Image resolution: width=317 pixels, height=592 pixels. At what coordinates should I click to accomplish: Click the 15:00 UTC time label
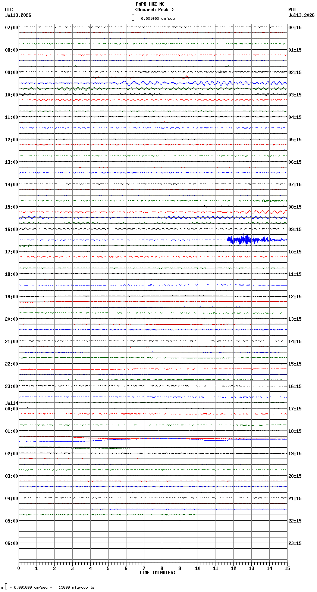point(12,207)
